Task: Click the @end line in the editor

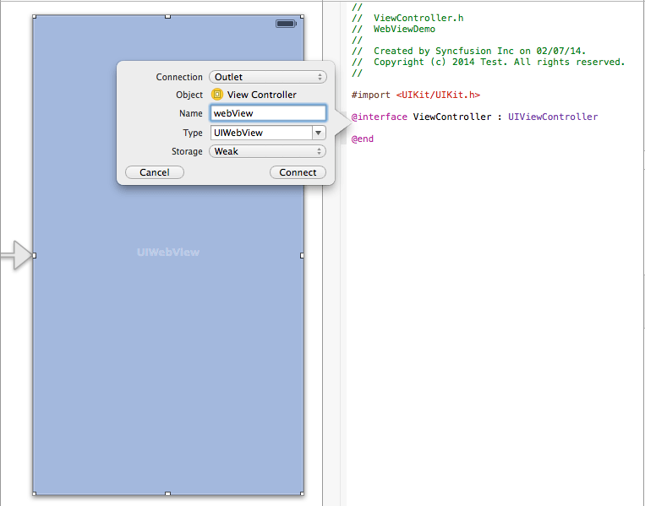Action: click(362, 139)
